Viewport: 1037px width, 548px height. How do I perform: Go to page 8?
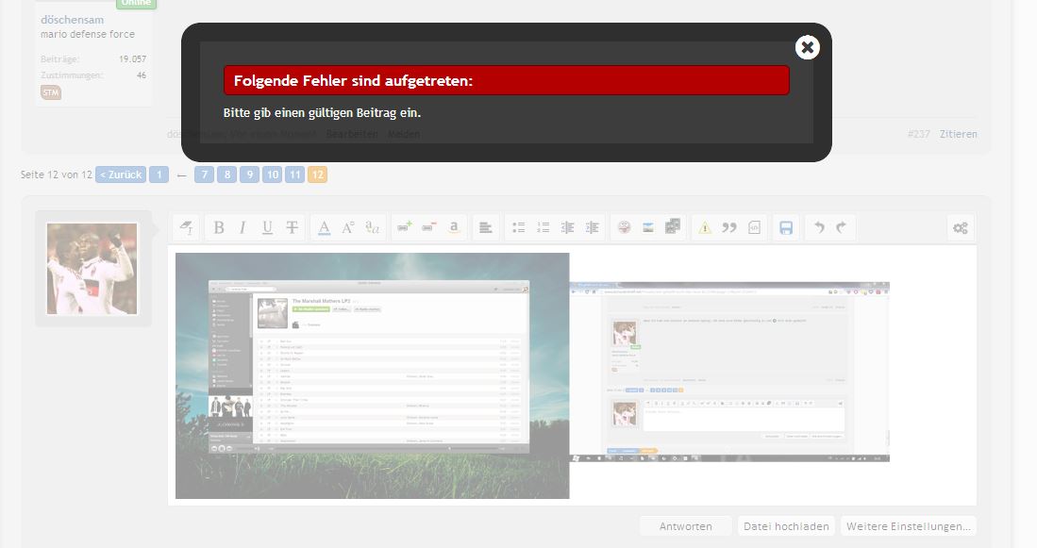[226, 174]
